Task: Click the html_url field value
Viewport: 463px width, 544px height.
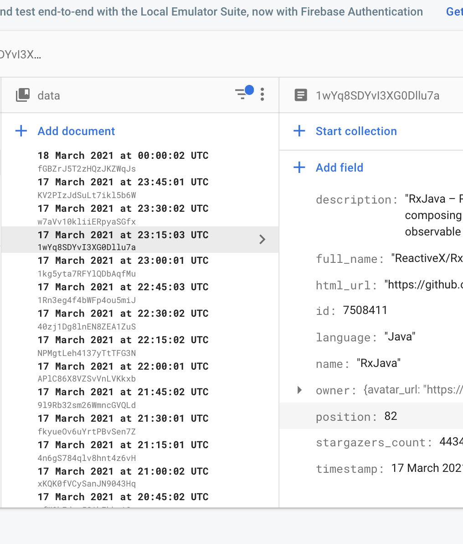Action: point(423,284)
